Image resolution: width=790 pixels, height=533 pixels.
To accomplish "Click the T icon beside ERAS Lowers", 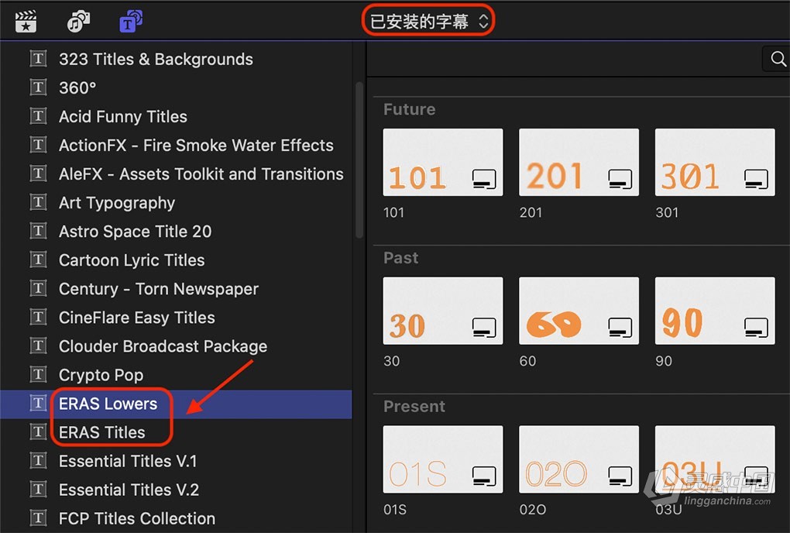I will point(38,403).
